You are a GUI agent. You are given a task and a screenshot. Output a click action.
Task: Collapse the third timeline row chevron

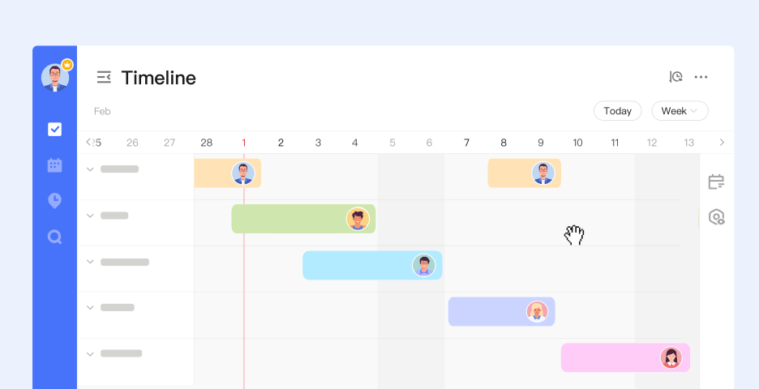(90, 263)
